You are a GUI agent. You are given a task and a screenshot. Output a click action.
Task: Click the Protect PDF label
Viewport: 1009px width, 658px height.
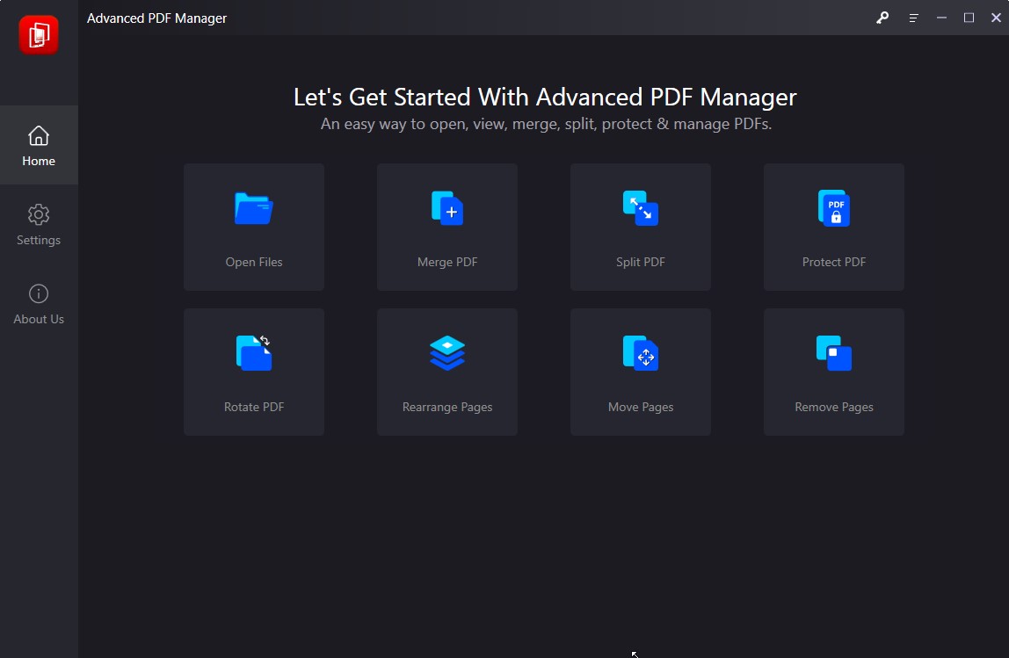[x=833, y=261]
